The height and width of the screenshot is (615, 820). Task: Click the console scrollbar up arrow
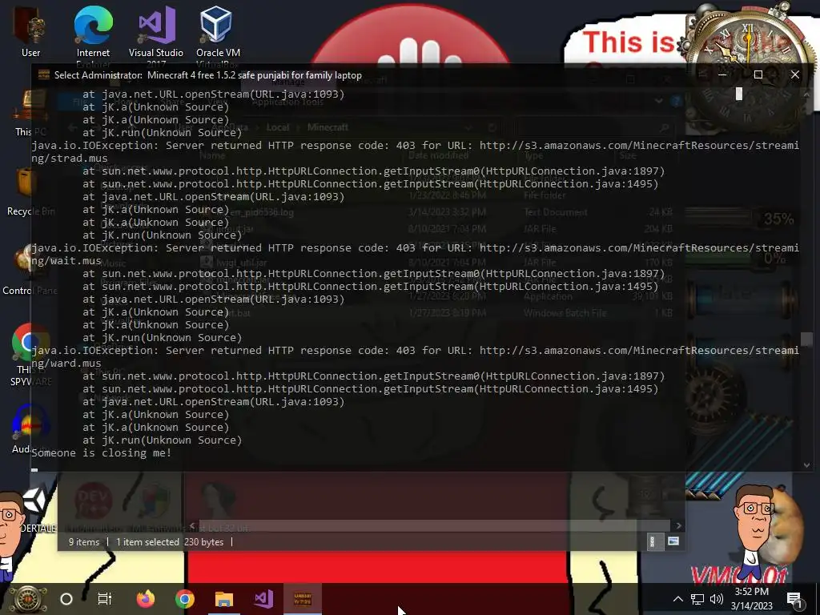click(x=807, y=94)
